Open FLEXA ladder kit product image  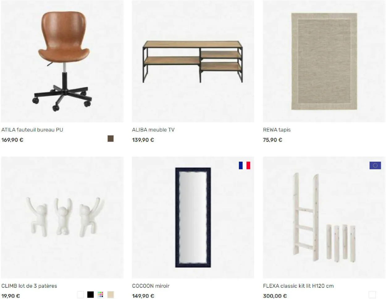click(324, 217)
